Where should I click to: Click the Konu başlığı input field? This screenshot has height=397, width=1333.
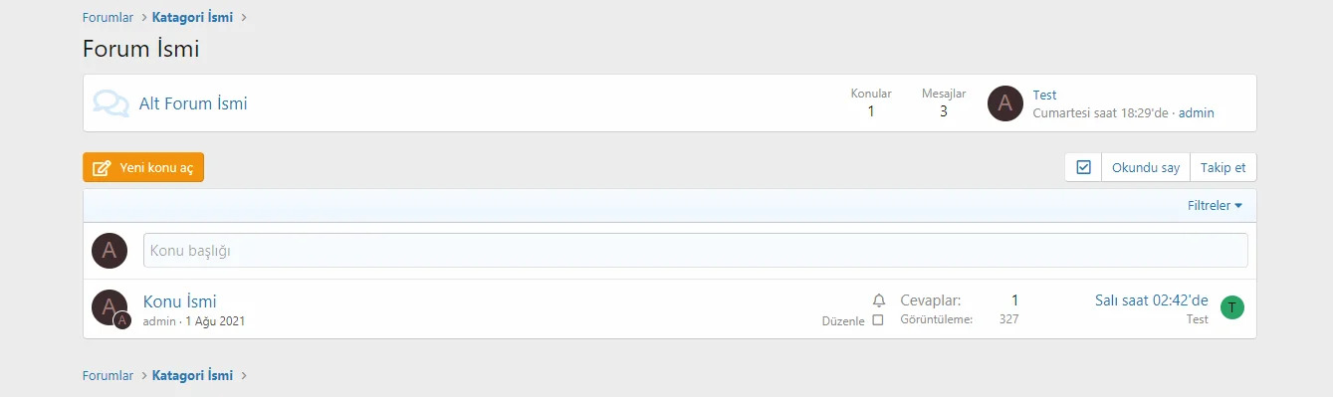click(695, 251)
